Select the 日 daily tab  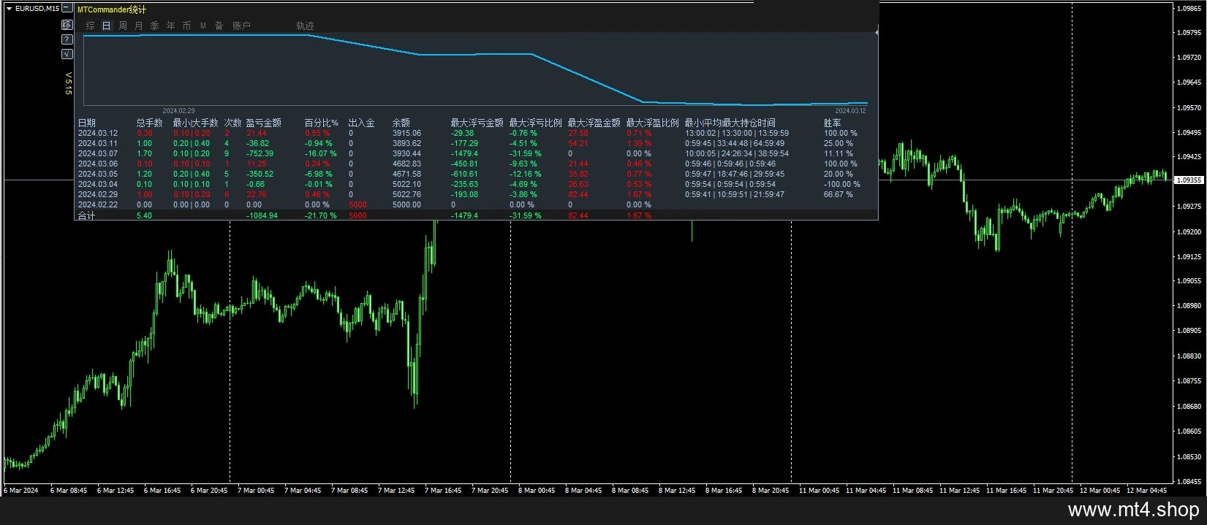[x=107, y=26]
